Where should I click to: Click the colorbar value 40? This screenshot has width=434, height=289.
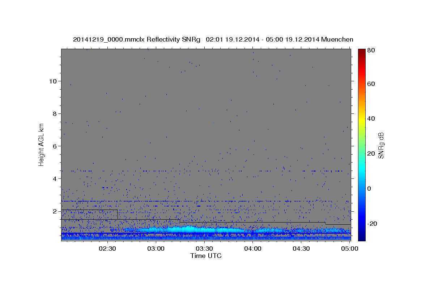372,118
